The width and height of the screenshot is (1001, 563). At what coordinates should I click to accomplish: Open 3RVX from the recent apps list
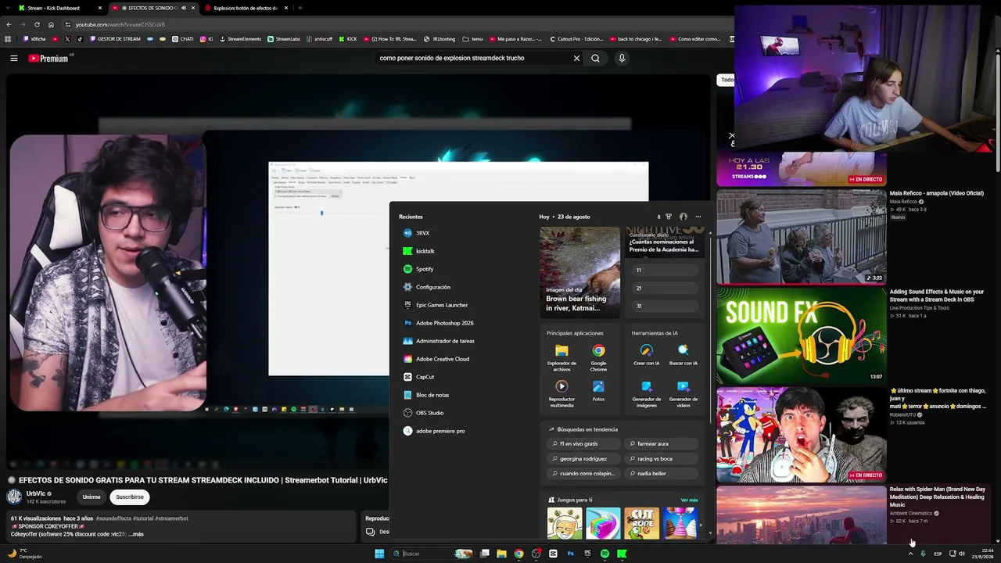415,233
